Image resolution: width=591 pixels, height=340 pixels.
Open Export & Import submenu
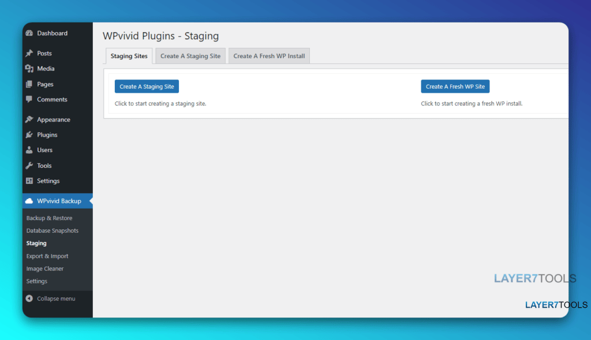[x=47, y=256]
